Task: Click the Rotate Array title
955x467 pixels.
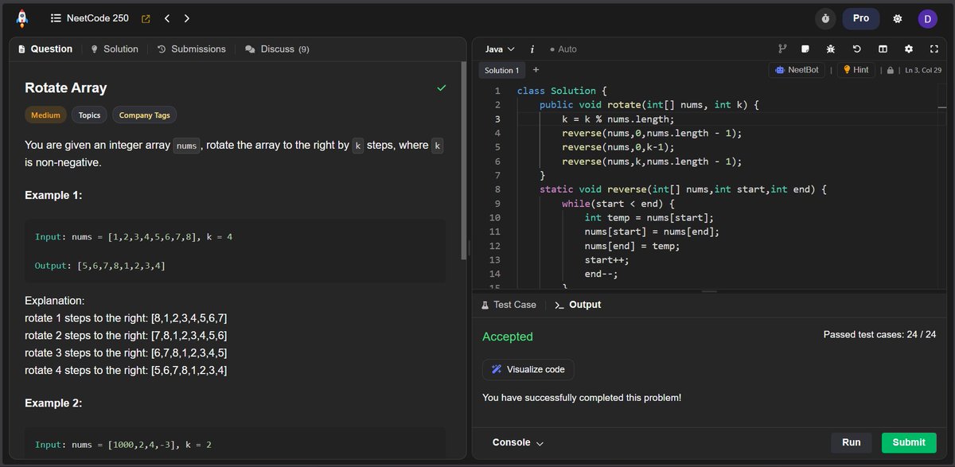Action: [66, 88]
